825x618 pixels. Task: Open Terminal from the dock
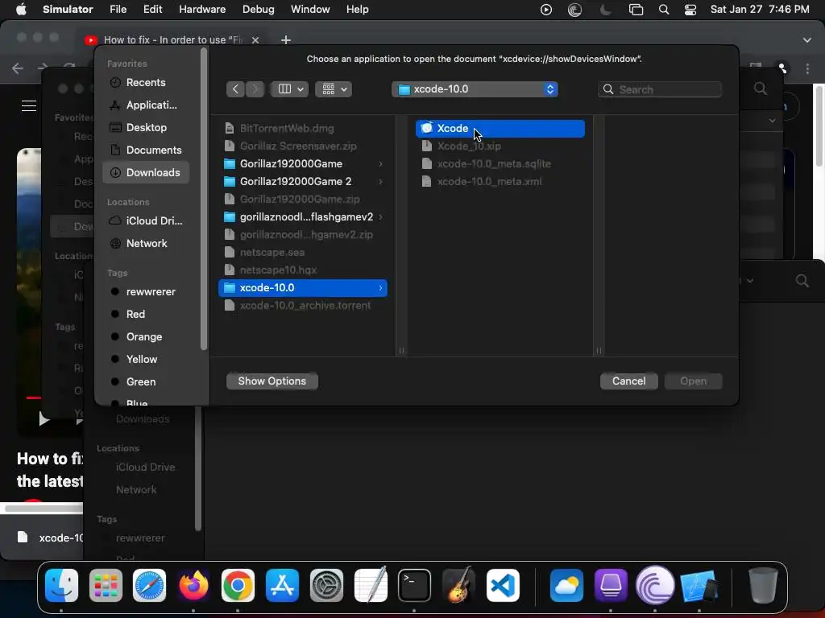[x=414, y=586]
